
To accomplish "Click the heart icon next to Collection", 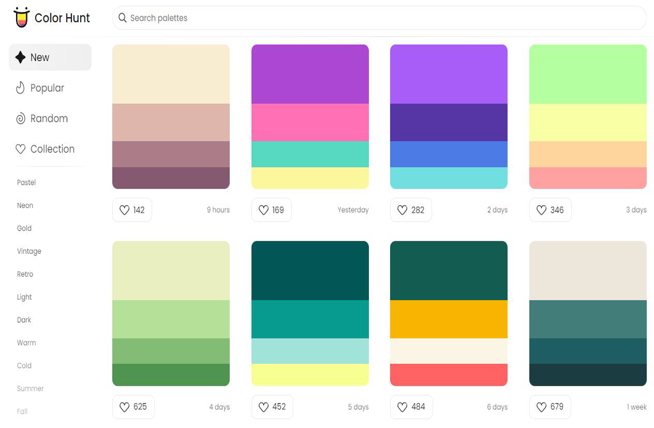I will tap(20, 149).
